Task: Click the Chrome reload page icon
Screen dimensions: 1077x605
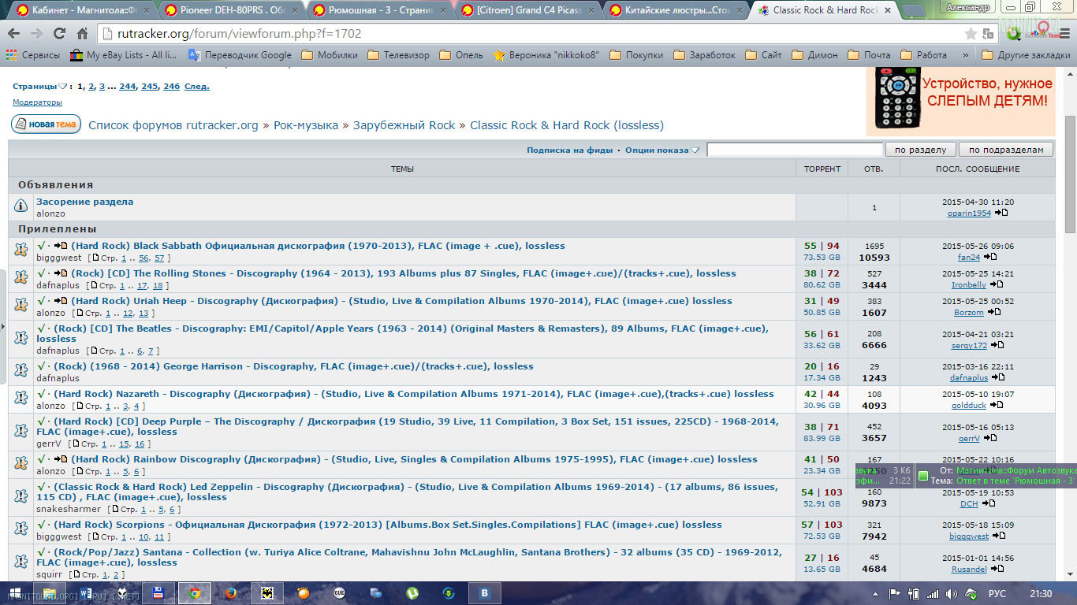Action: click(x=59, y=34)
